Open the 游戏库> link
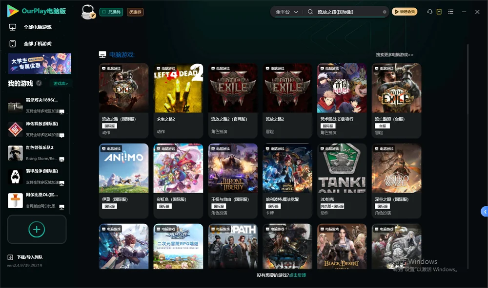The width and height of the screenshot is (488, 288). (61, 84)
